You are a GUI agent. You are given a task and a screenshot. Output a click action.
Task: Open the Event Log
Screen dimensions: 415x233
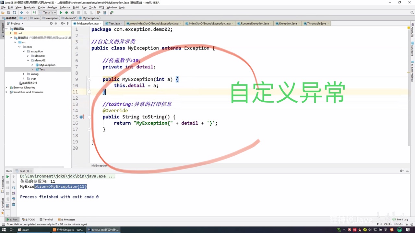tap(400, 219)
